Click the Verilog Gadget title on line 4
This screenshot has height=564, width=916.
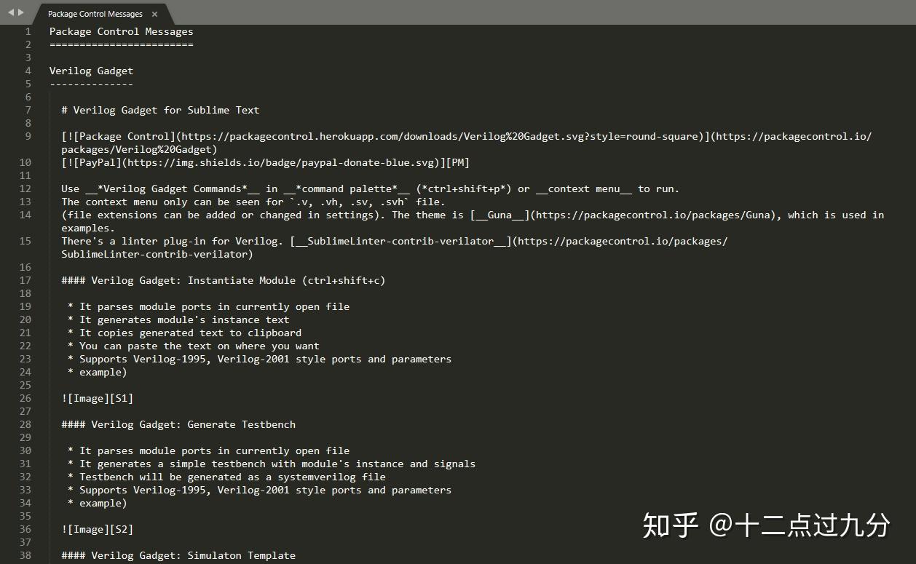pyautogui.click(x=91, y=70)
